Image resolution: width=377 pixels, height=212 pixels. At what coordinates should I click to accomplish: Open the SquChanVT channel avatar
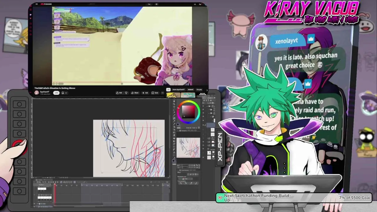(37, 92)
